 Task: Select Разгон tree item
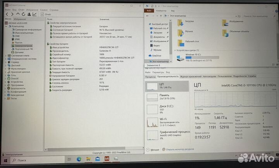click(17, 42)
